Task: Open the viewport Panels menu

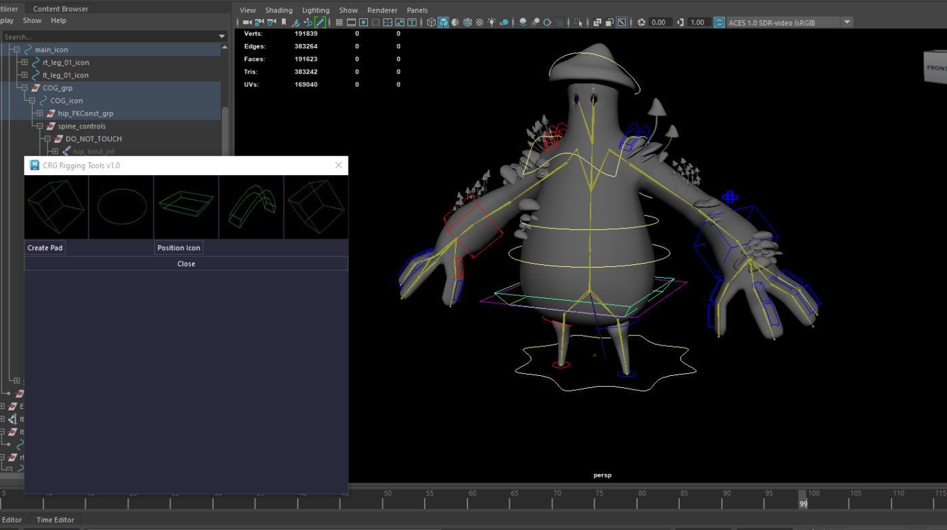Action: 417,10
